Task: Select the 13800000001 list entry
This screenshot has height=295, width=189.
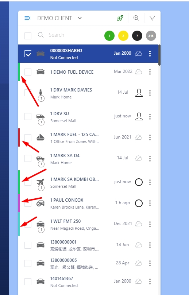Action: pos(89,245)
